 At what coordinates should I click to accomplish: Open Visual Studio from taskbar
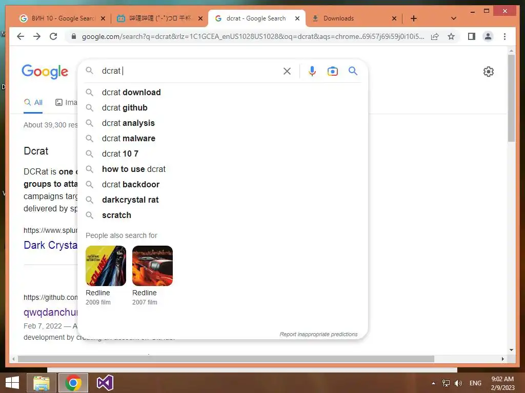(105, 383)
